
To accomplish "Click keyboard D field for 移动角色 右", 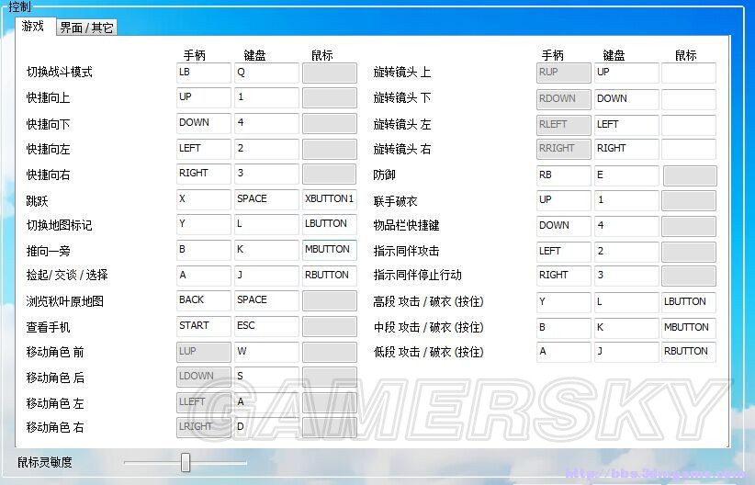I will point(266,427).
